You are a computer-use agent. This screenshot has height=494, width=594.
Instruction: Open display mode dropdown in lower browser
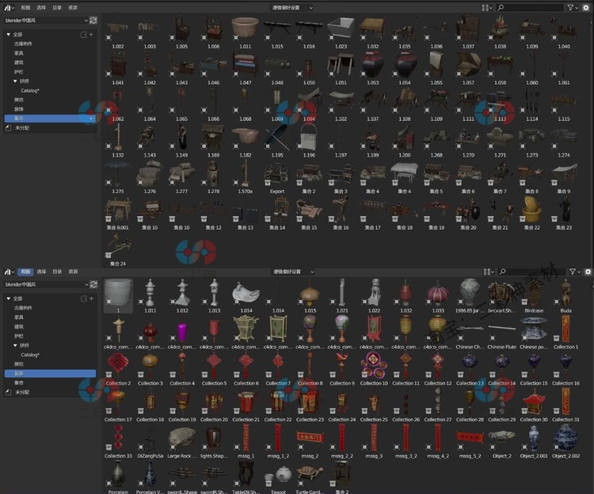(x=489, y=272)
